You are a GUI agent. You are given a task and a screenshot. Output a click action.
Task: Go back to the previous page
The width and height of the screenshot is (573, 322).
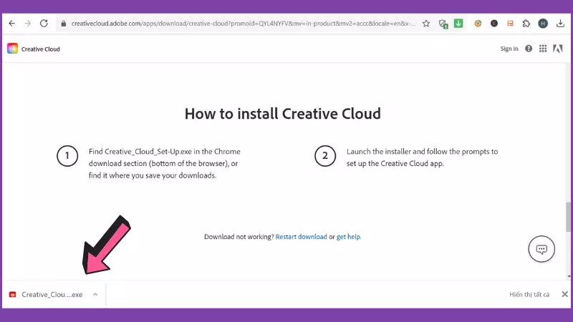click(x=11, y=24)
